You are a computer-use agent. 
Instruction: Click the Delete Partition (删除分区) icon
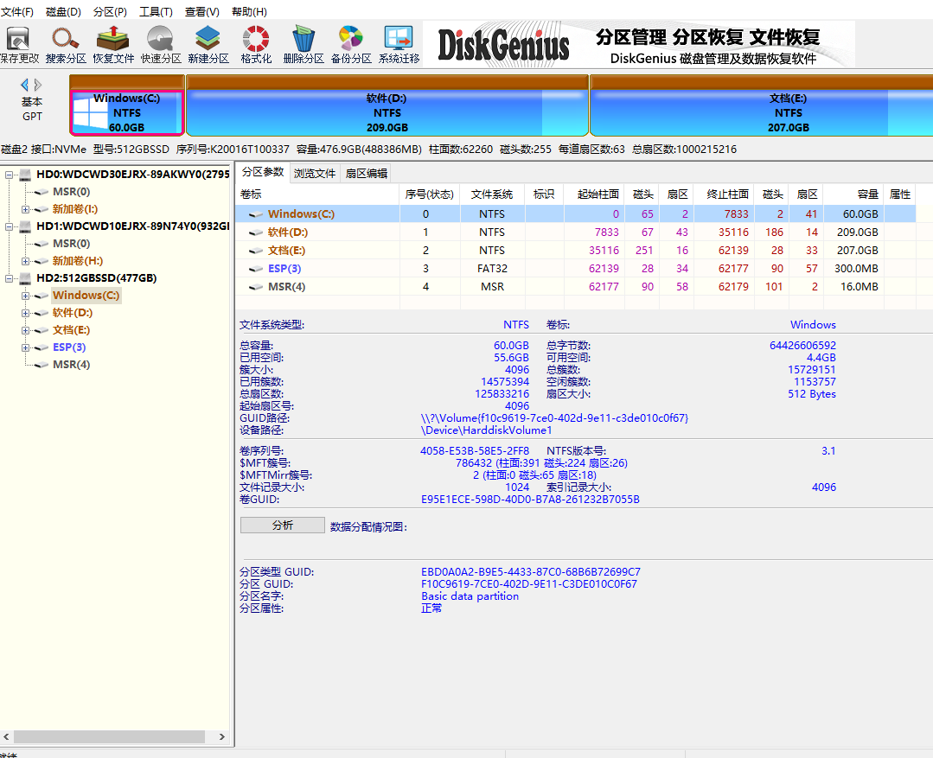coord(304,45)
